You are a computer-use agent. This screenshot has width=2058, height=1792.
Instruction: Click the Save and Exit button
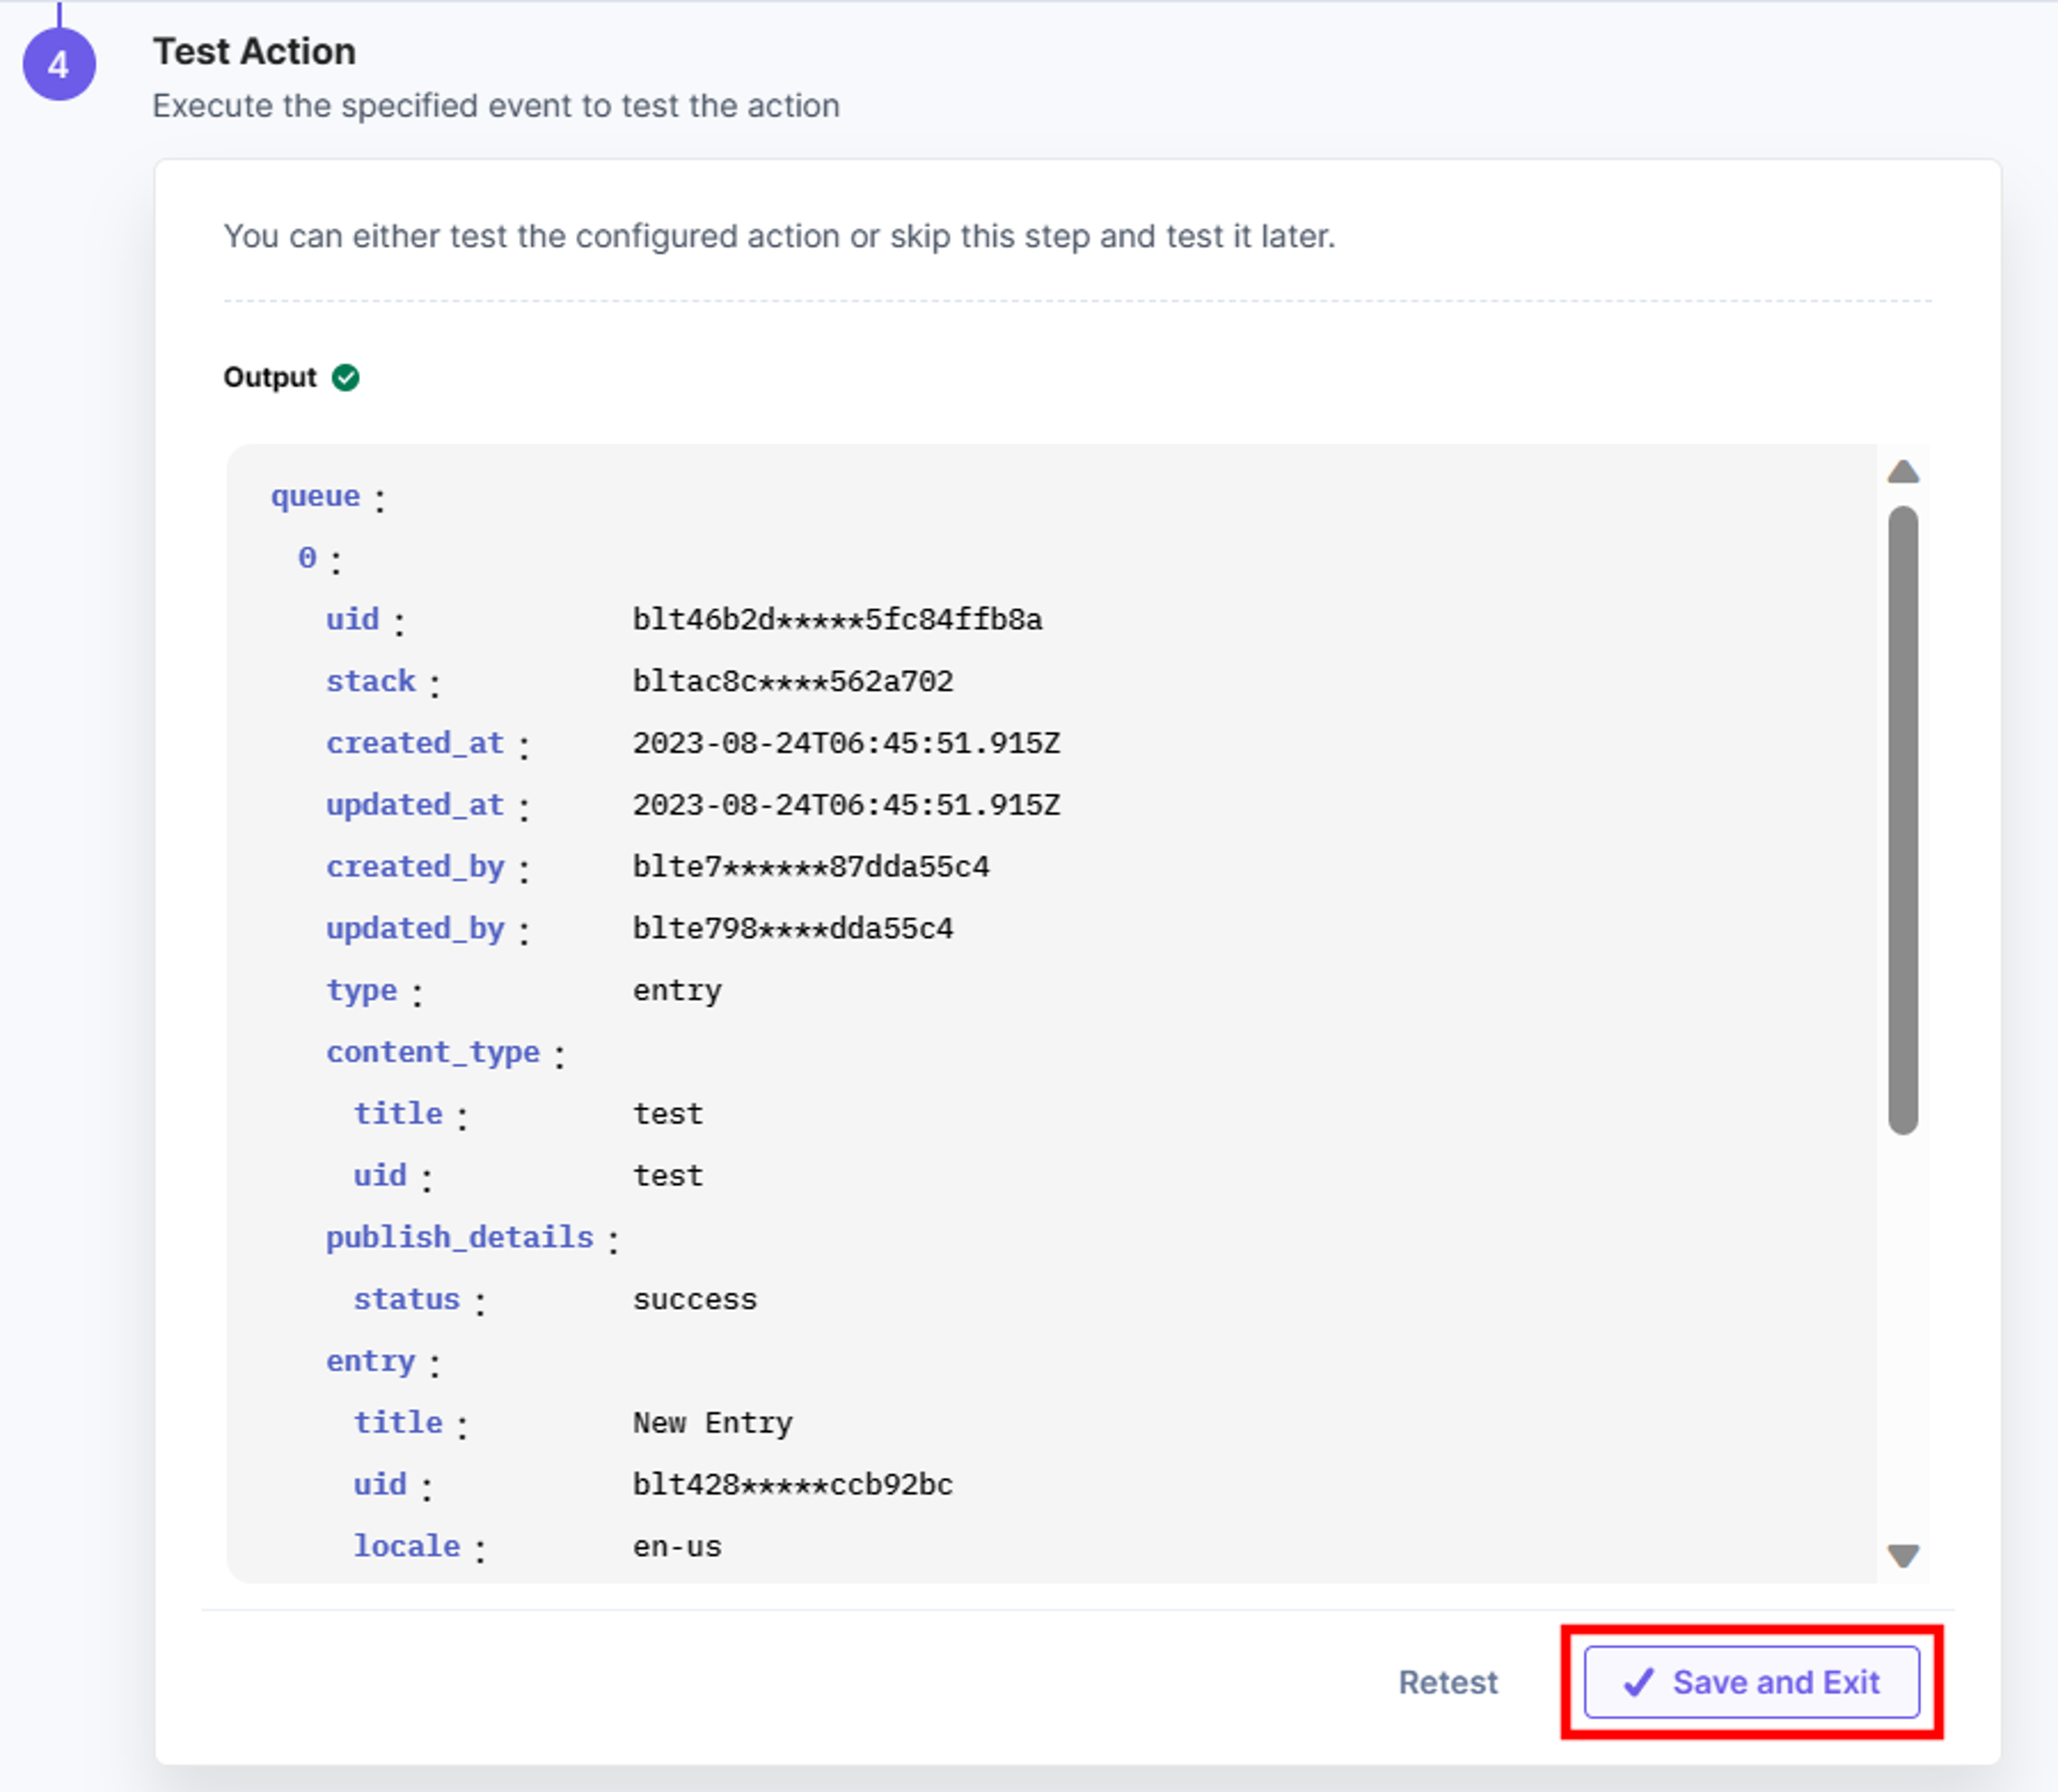[x=1751, y=1682]
